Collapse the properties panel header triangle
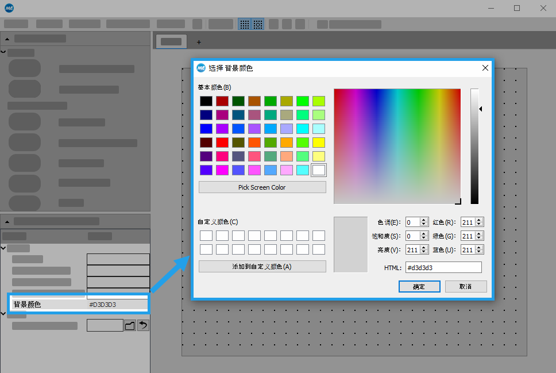 click(x=7, y=221)
